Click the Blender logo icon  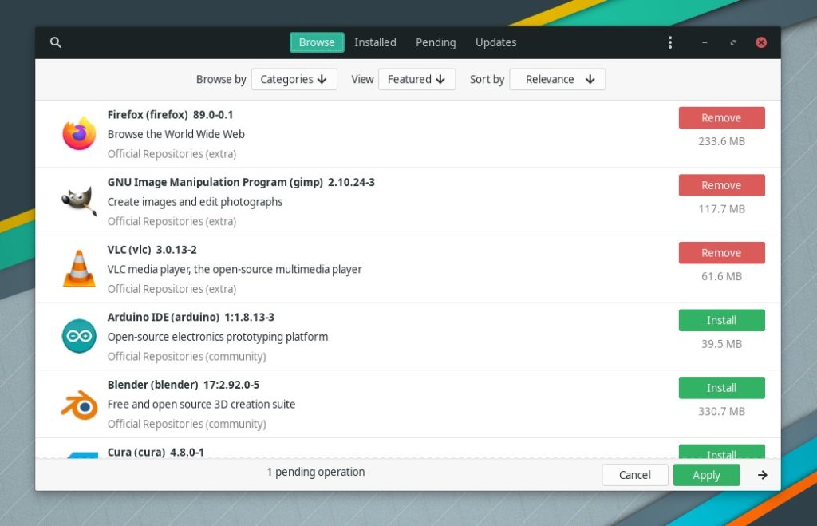[79, 405]
